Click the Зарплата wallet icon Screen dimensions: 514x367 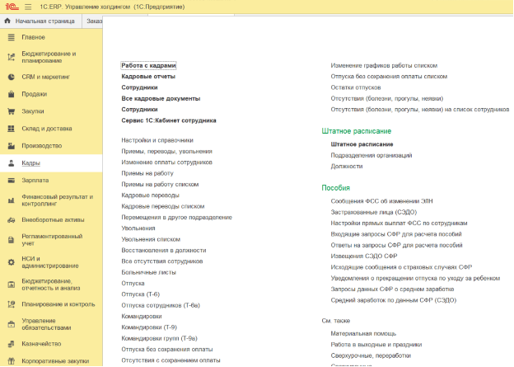[x=12, y=181]
